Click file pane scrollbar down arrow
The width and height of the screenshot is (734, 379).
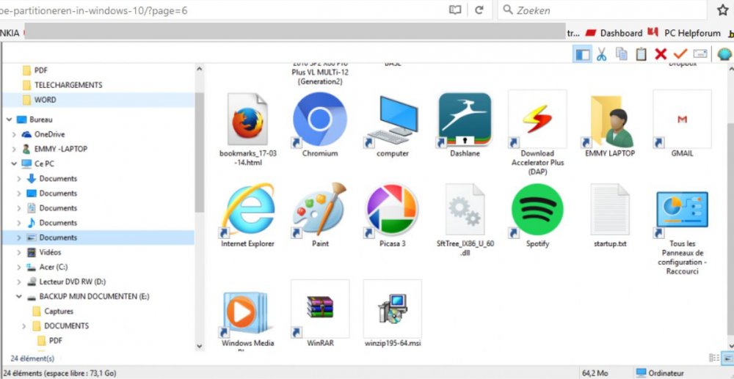pos(730,345)
